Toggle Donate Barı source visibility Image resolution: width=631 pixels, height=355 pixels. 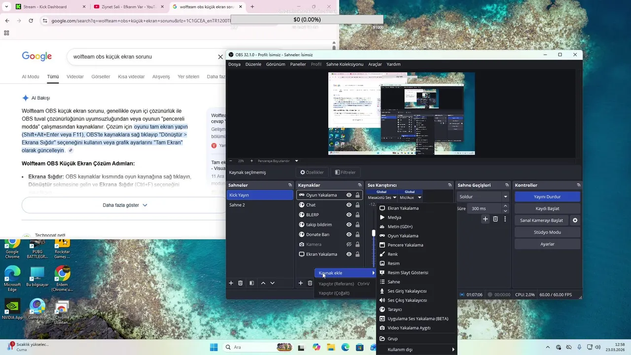(349, 235)
